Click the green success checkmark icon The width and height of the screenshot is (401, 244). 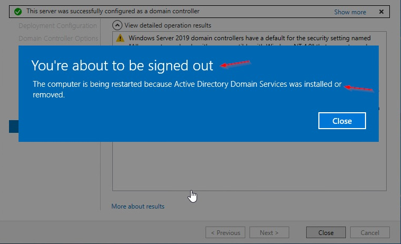pyautogui.click(x=18, y=12)
